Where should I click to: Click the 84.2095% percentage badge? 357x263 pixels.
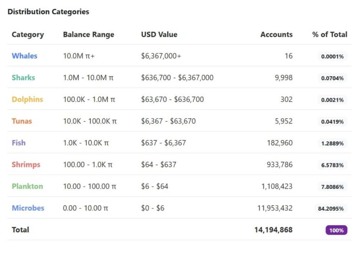coord(331,209)
